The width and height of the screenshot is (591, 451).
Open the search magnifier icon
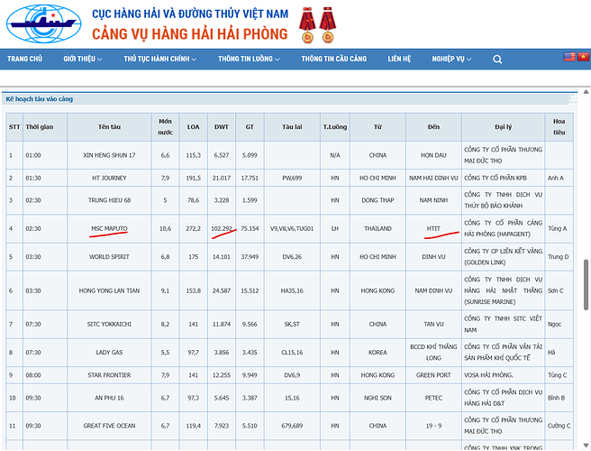(497, 60)
